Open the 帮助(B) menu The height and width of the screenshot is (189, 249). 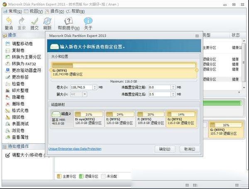coord(76,11)
